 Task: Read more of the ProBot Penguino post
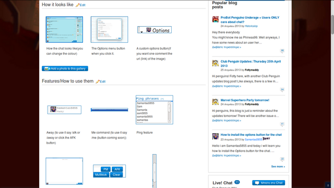(226, 48)
